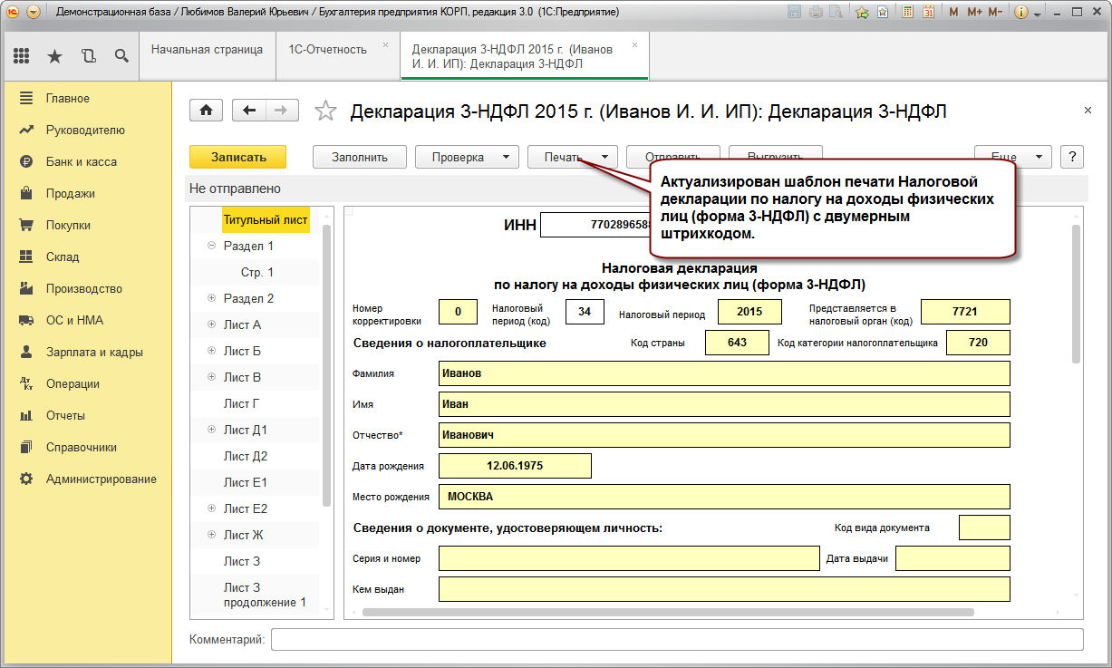Click the home button in the form header
Image resolution: width=1112 pixels, height=668 pixels.
tap(206, 111)
